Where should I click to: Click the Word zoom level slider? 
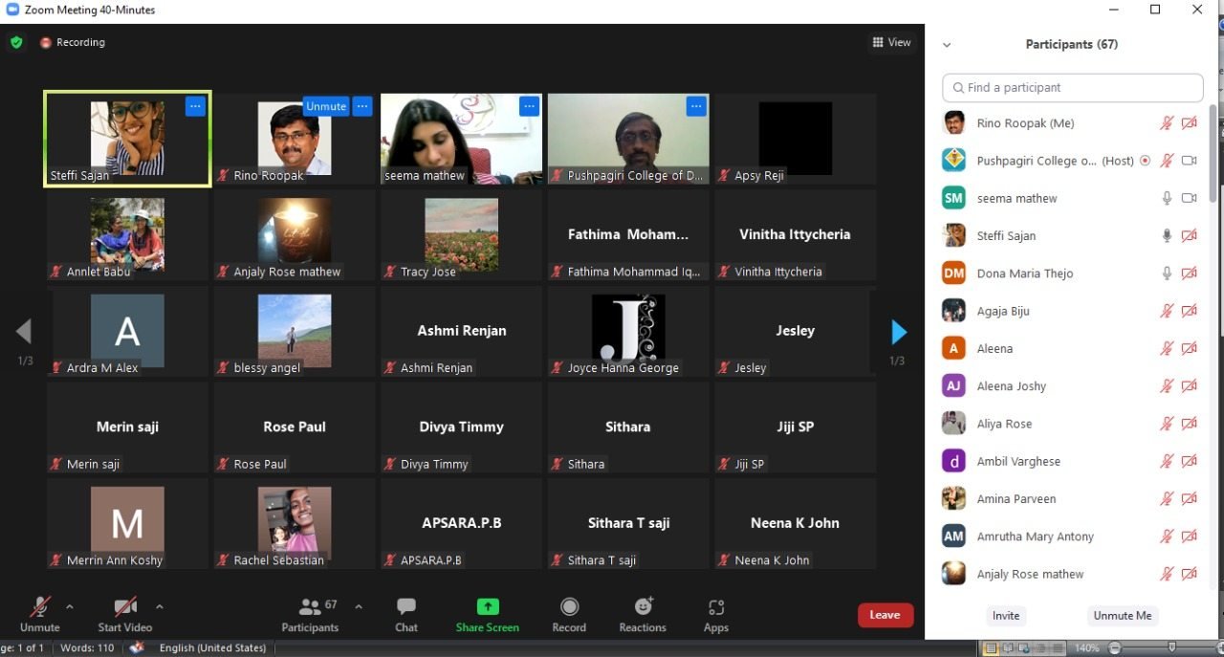pyautogui.click(x=1169, y=648)
